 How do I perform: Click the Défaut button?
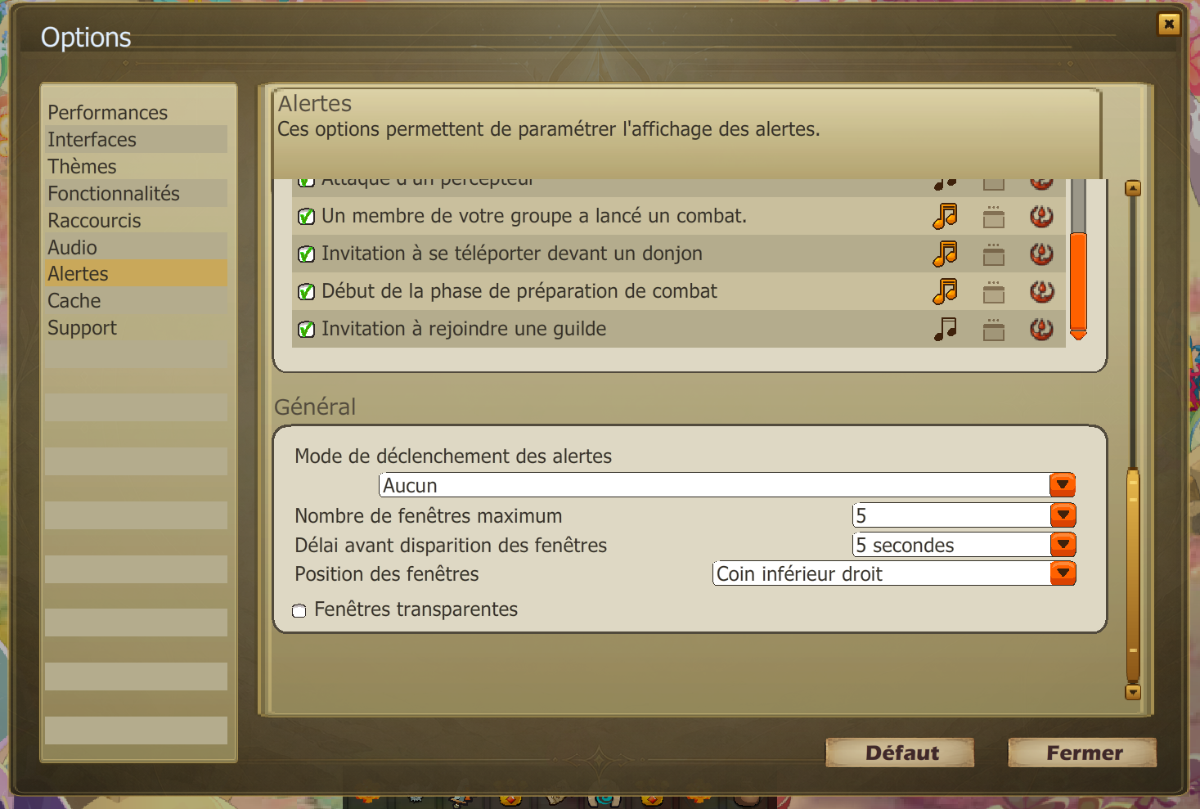[900, 753]
